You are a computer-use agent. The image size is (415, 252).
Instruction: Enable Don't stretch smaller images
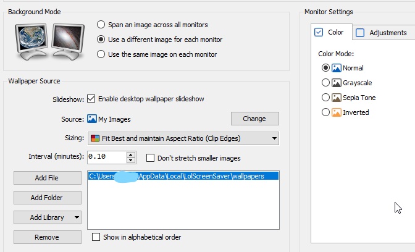point(151,158)
